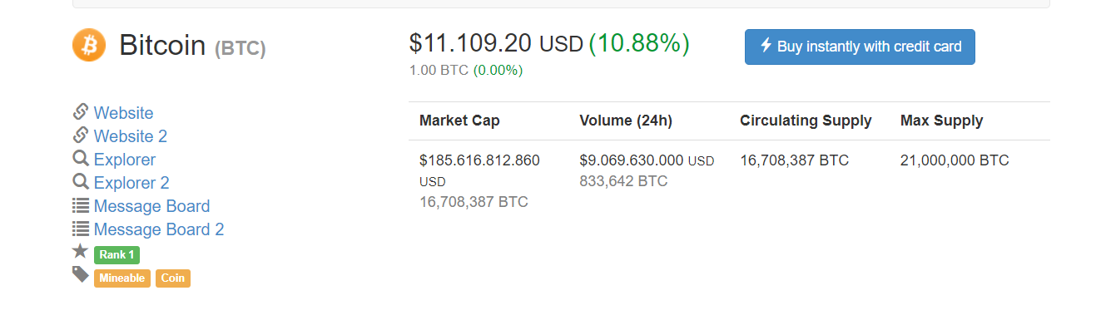This screenshot has width=1106, height=325.
Task: Click the chain link icon beside Website 2
Action: click(x=81, y=135)
